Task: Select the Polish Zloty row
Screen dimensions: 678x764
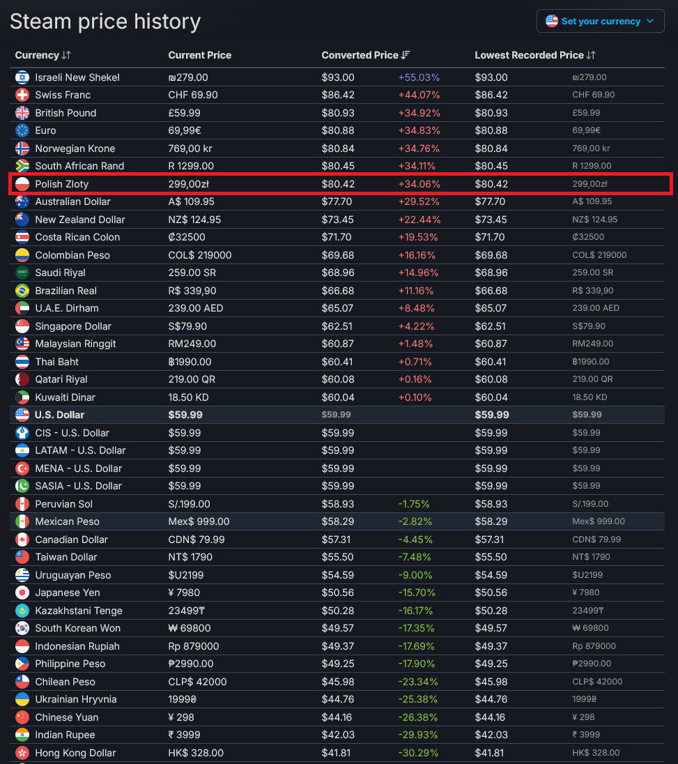Action: pos(341,184)
